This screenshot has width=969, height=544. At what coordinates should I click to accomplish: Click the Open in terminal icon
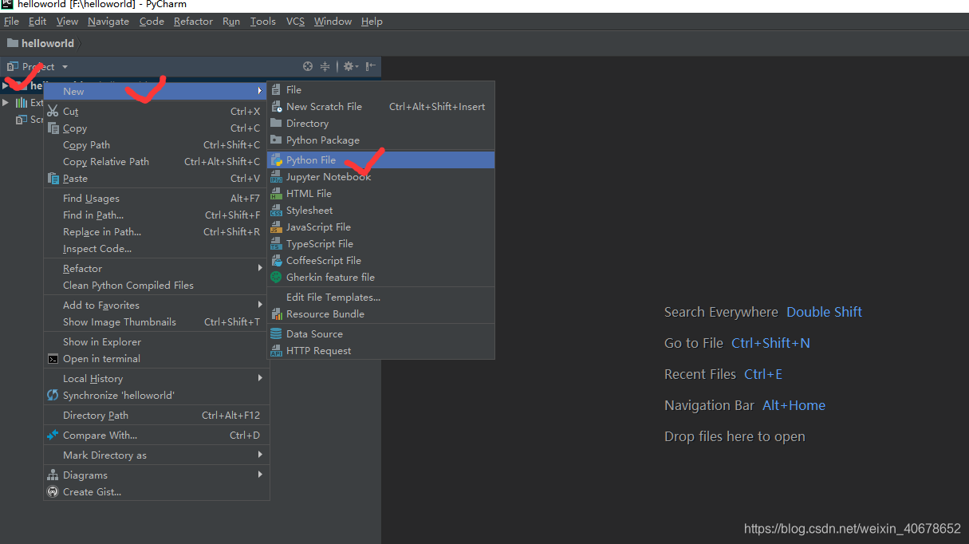coord(53,359)
